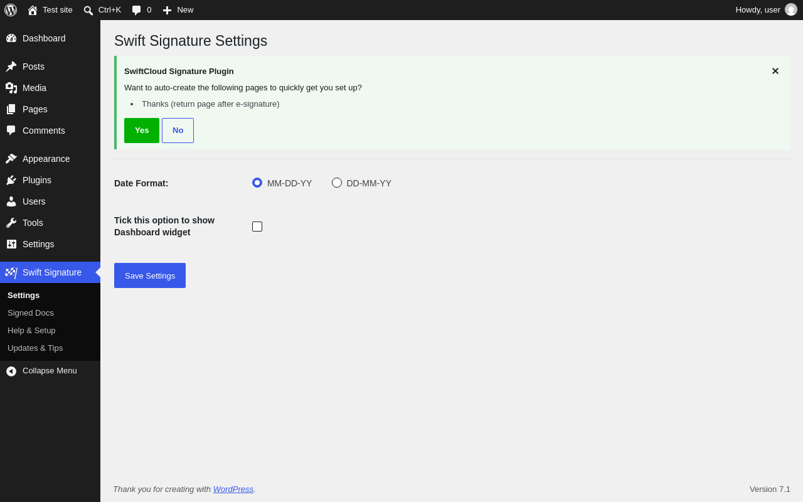Click the comments bubble icon in admin bar
This screenshot has width=803, height=502.
[x=137, y=10]
